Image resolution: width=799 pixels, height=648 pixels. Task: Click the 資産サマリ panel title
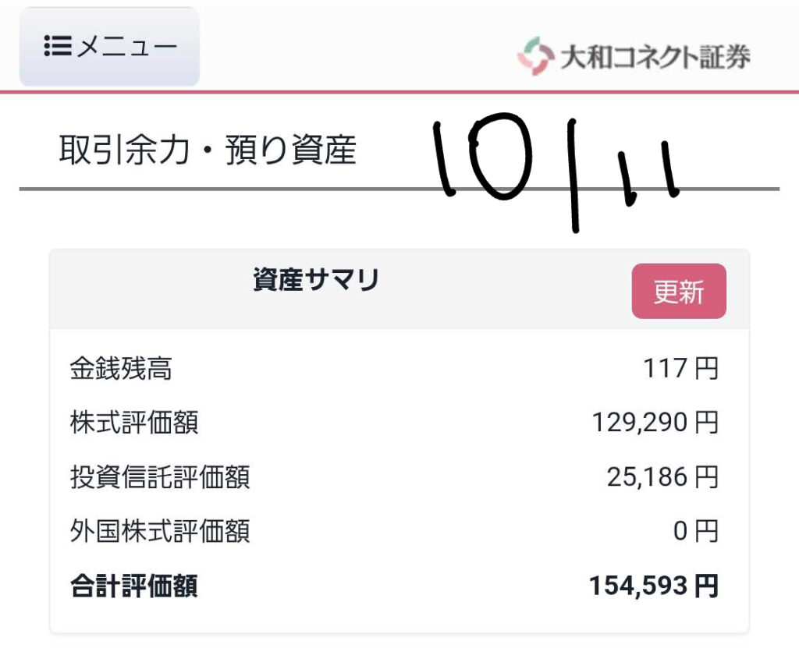tap(316, 280)
